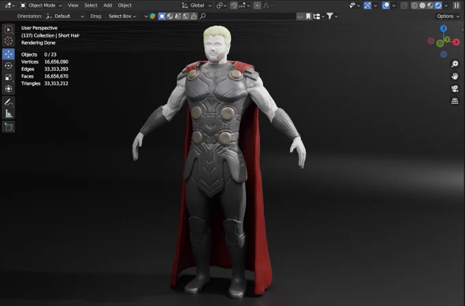
Task: Click the search magnifier icon in header
Action: [203, 16]
